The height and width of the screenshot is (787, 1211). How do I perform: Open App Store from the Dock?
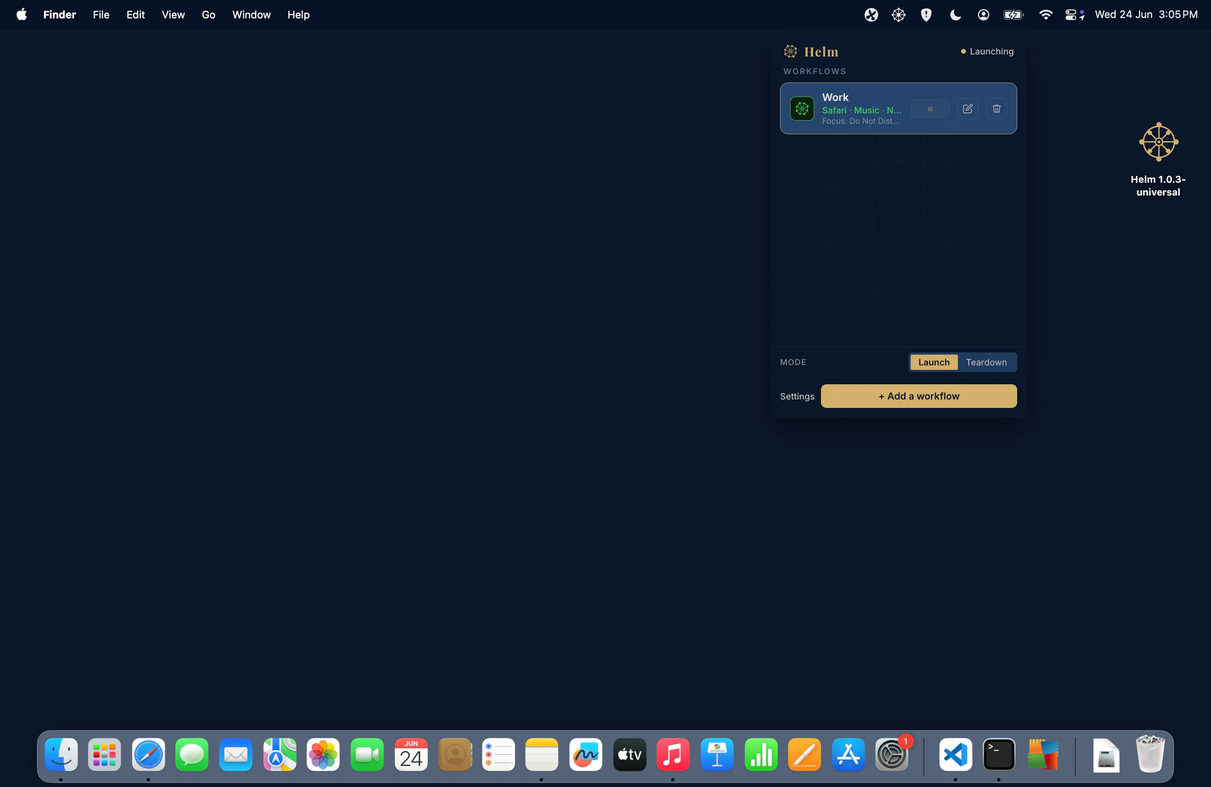coord(848,754)
